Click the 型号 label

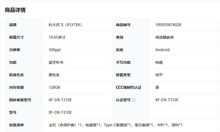coord(13,112)
